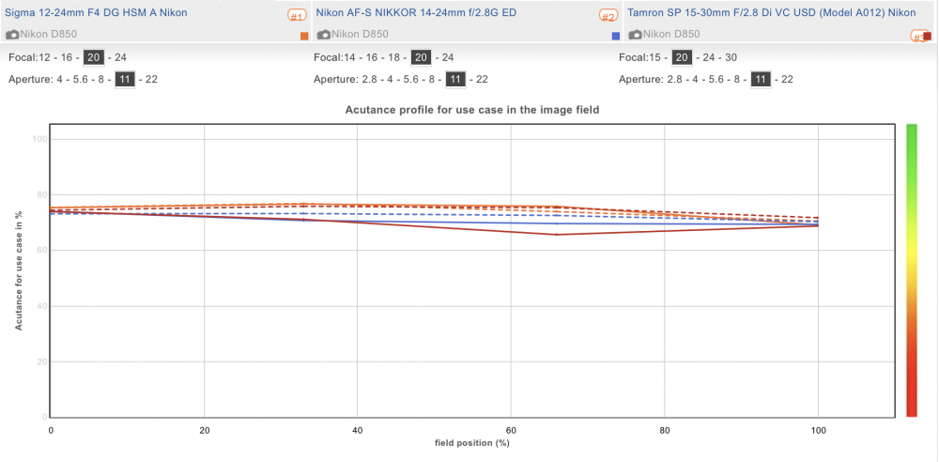Select focal 20 for the Sigma lens
This screenshot has width=939, height=462.
click(x=93, y=58)
